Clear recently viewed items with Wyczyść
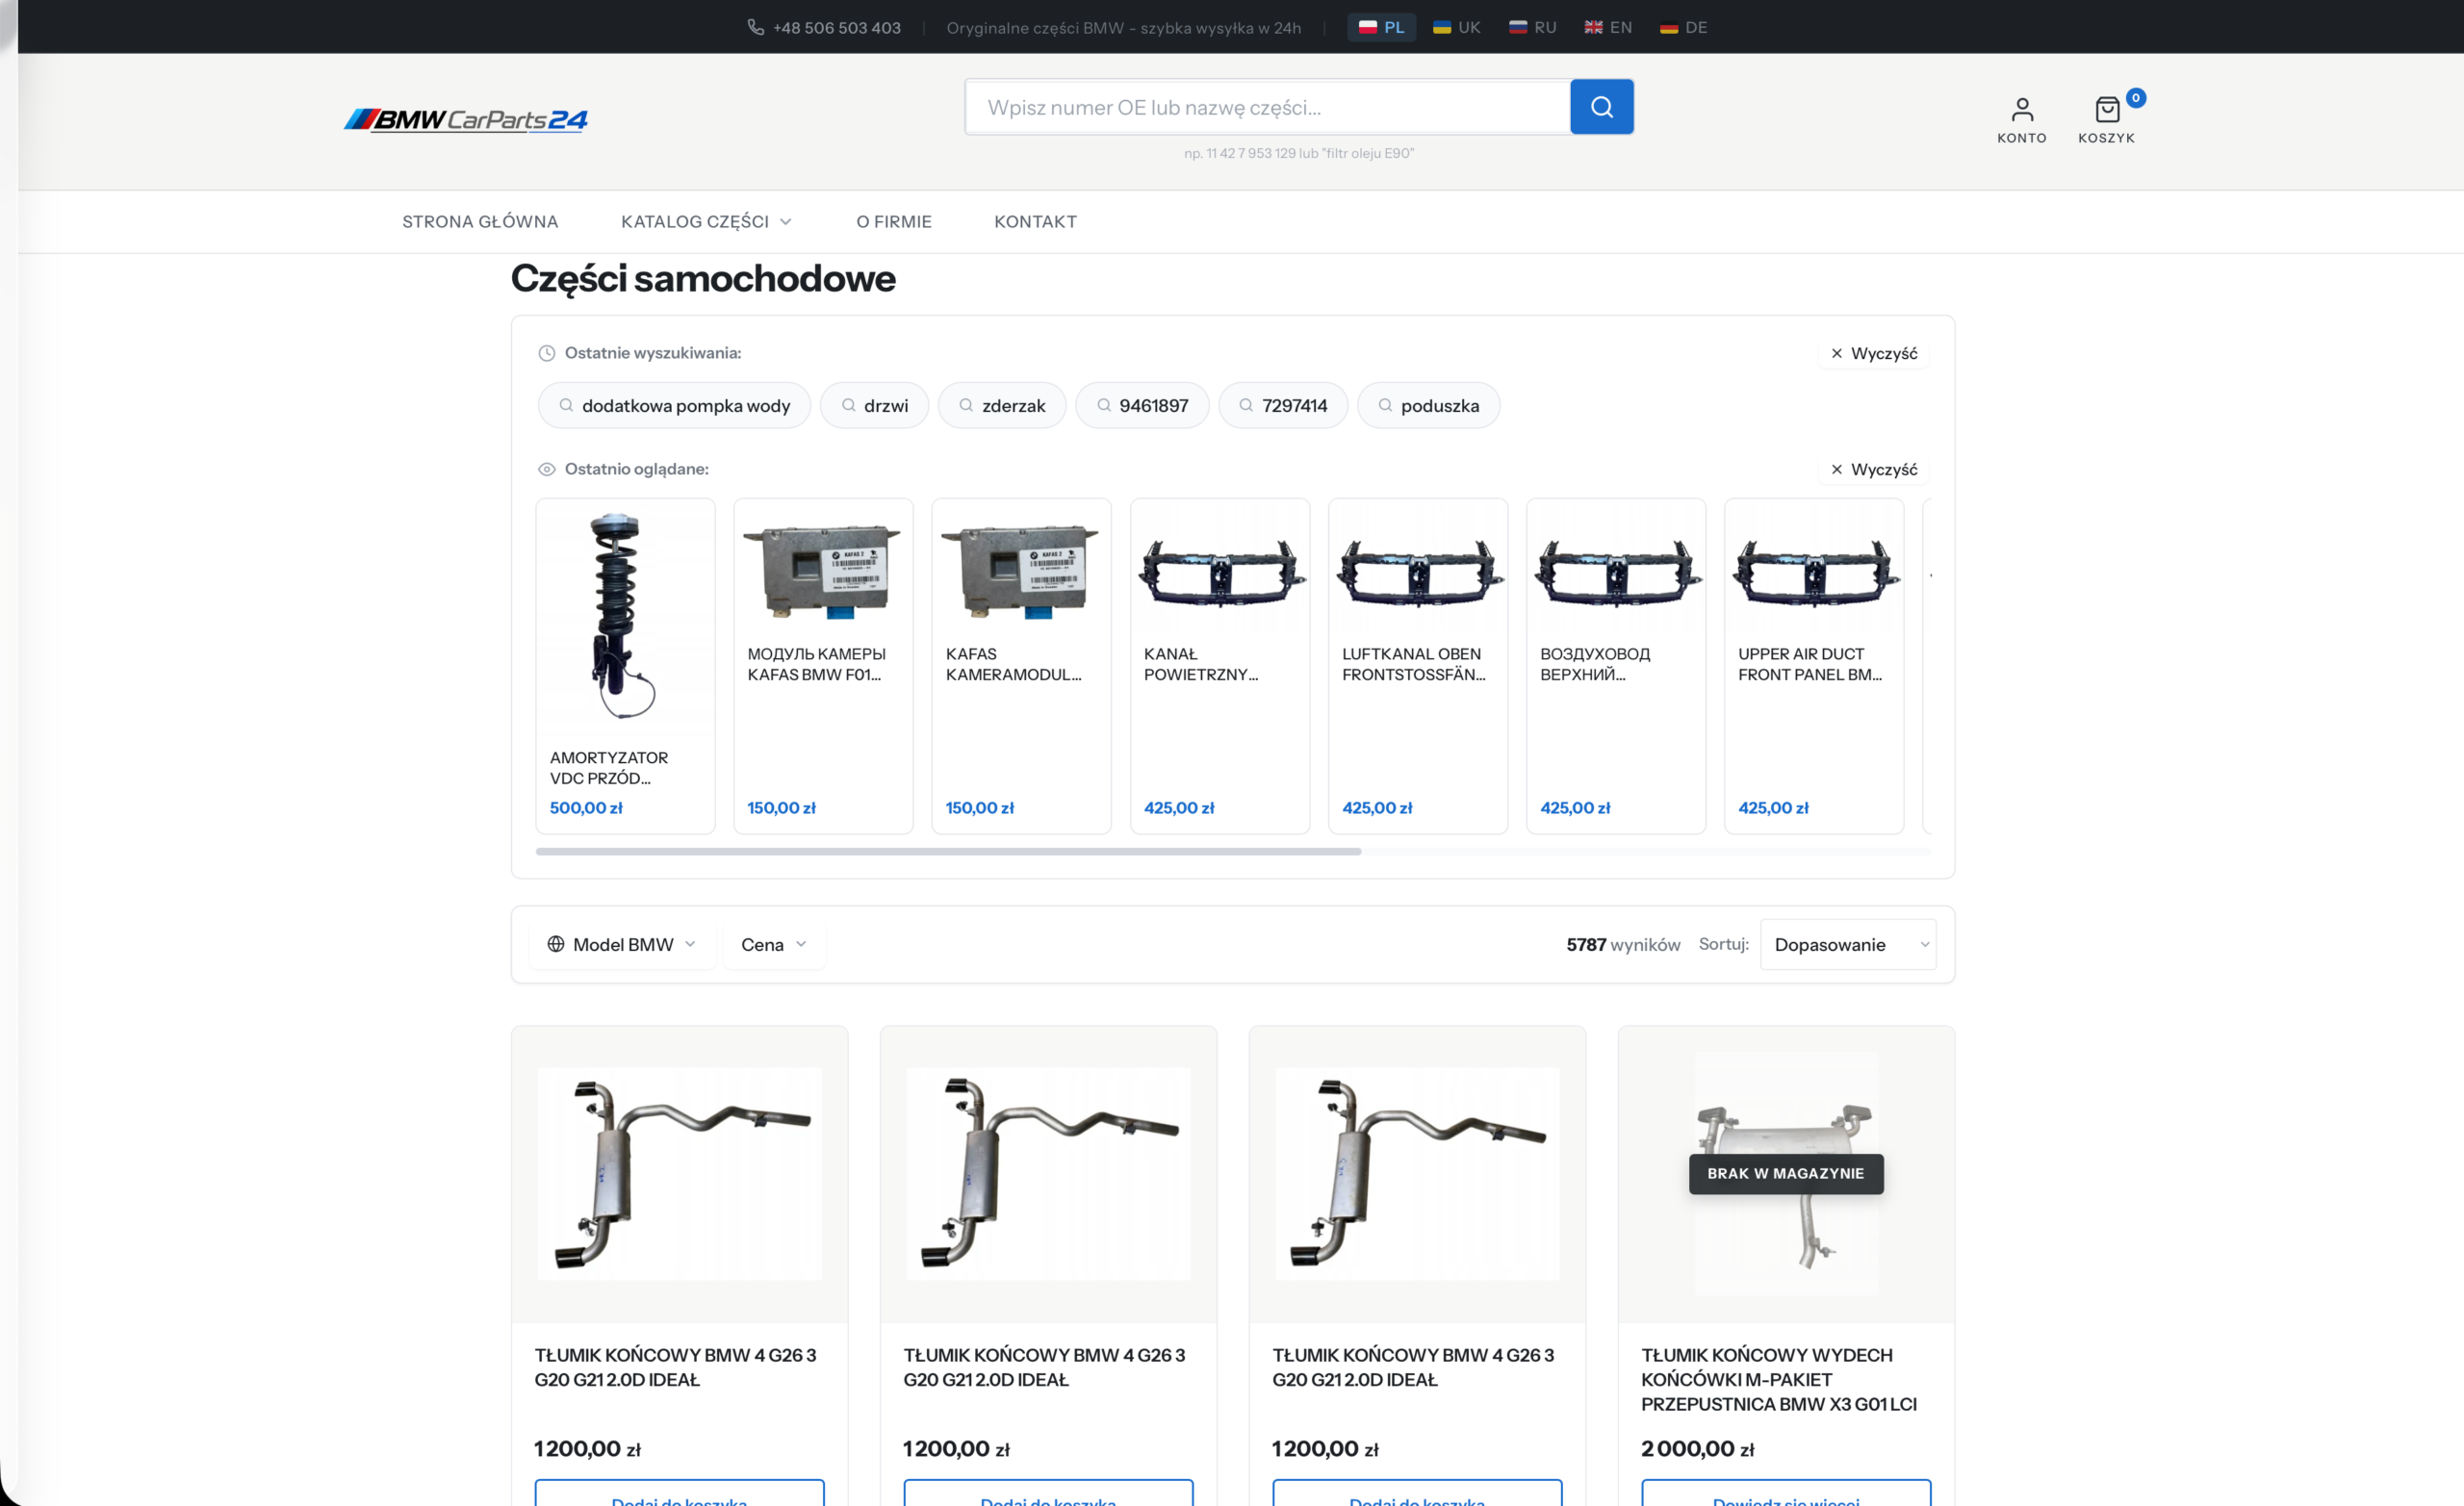The image size is (2464, 1506). pos(1874,469)
